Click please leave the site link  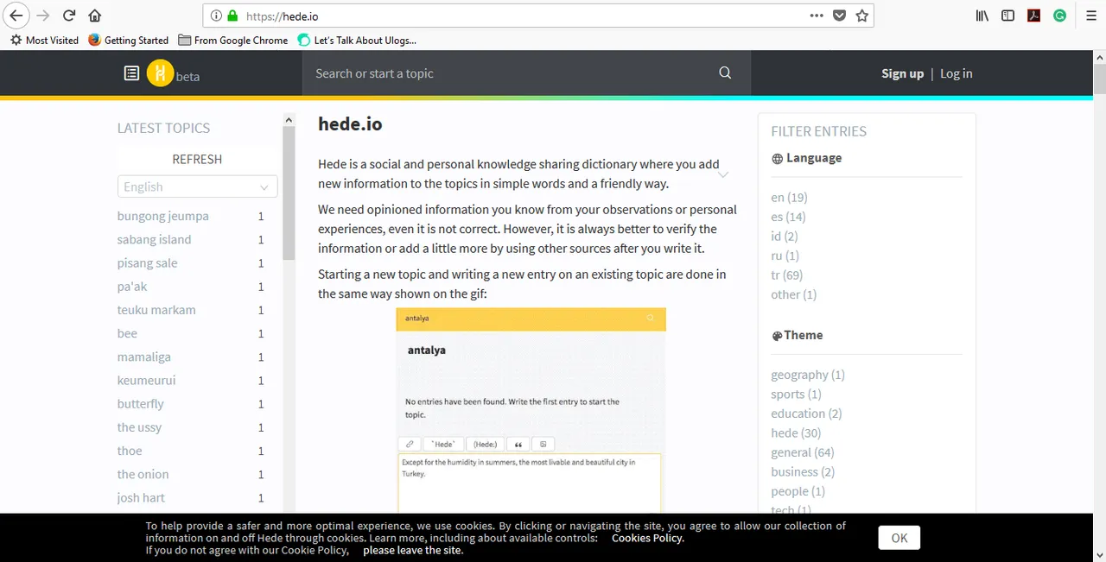[413, 550]
